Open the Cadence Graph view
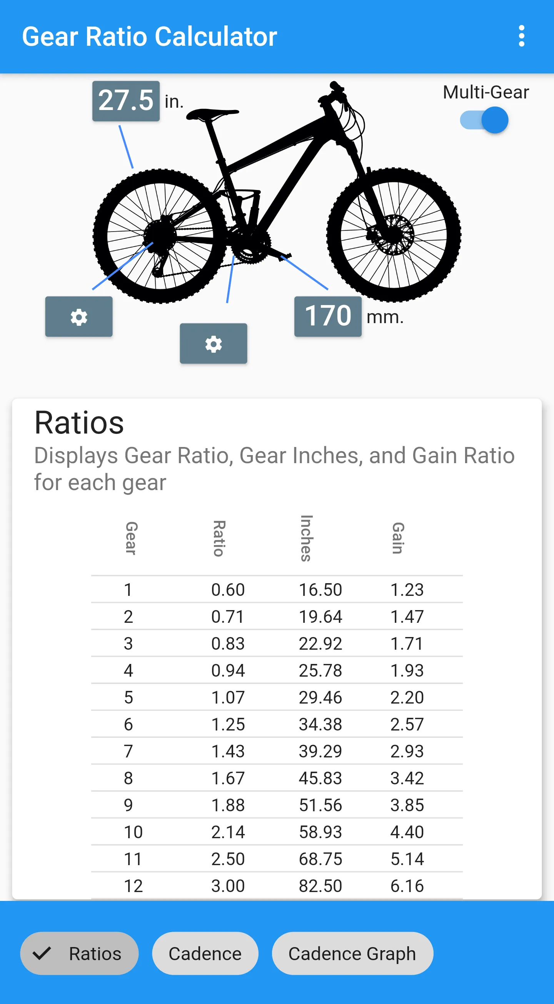This screenshot has height=1004, width=554. point(352,953)
